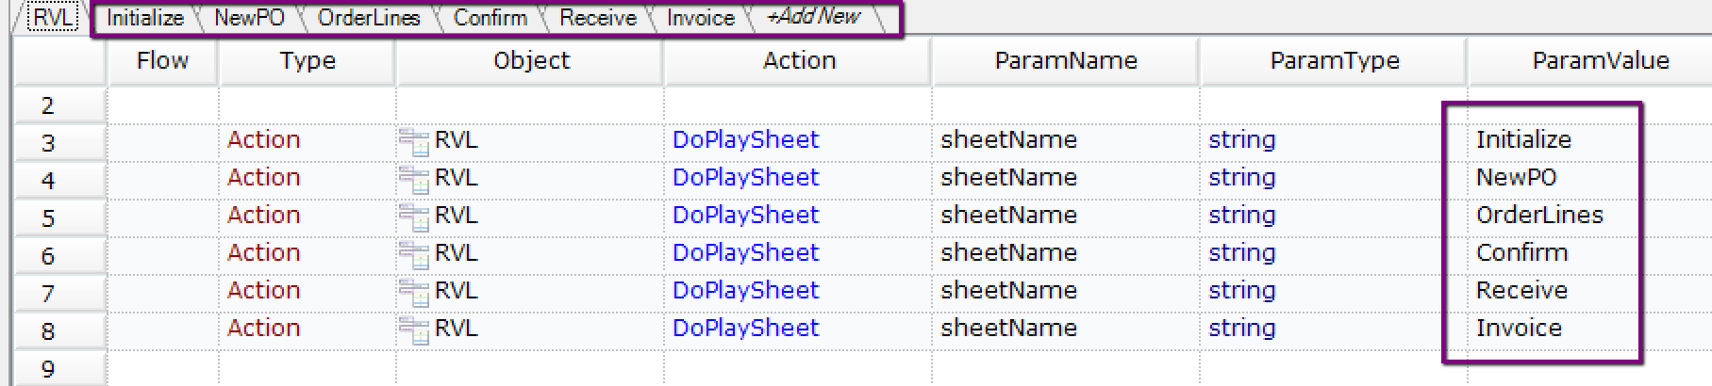Open the NewPO sheet tab

[x=249, y=18]
